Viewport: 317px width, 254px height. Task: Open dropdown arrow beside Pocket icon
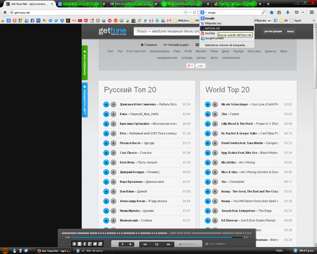click(x=303, y=13)
